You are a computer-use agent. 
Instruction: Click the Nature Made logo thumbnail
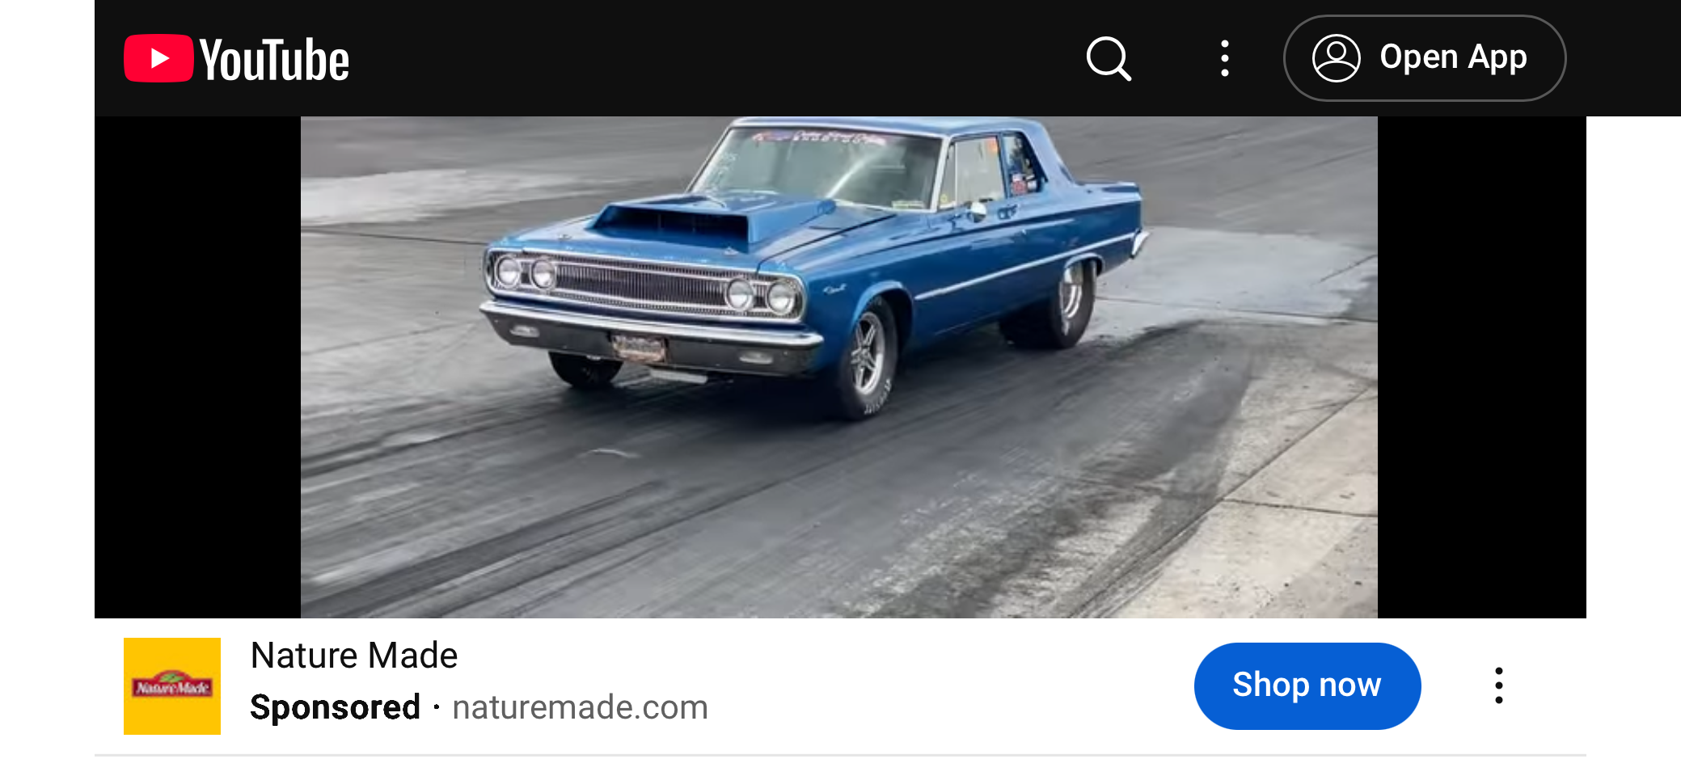[172, 686]
